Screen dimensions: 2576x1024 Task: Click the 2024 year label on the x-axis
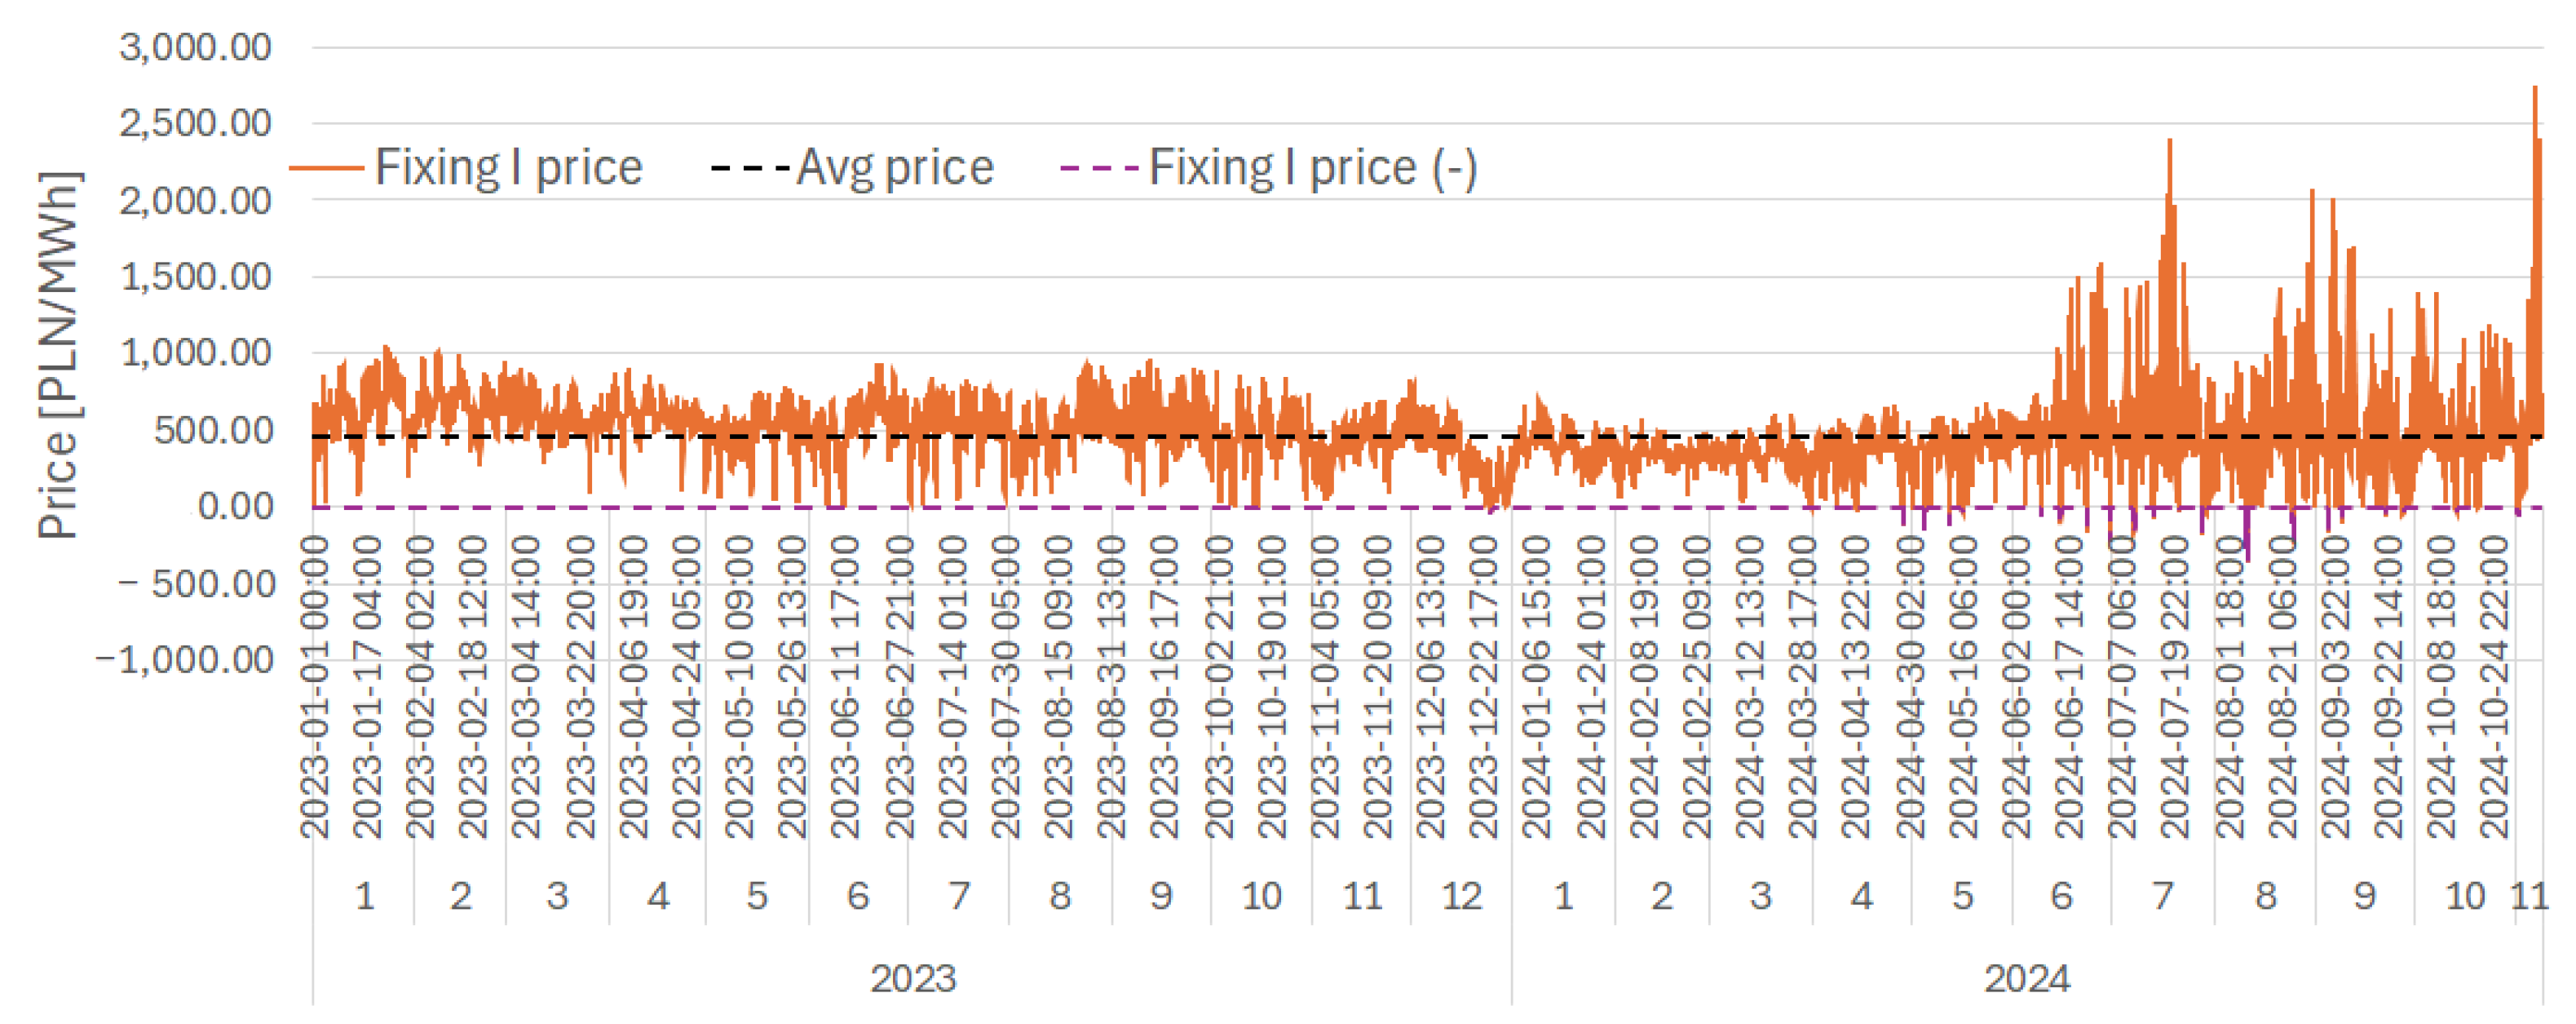pos(2027,978)
